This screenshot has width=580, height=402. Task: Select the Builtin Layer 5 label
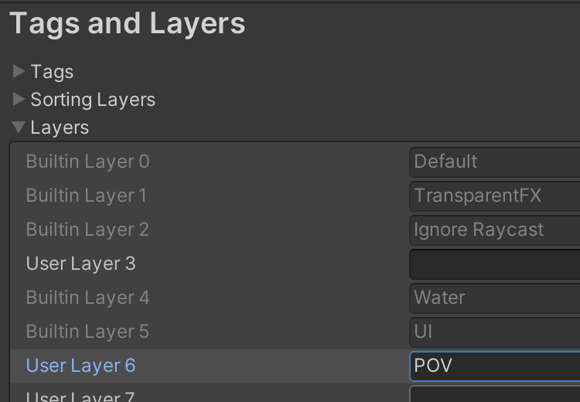tap(87, 332)
